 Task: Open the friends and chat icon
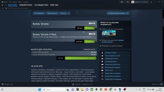pyautogui.click(x=161, y=84)
